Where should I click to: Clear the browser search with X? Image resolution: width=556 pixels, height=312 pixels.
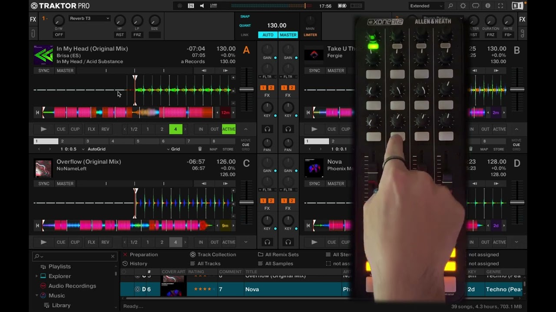(x=113, y=256)
